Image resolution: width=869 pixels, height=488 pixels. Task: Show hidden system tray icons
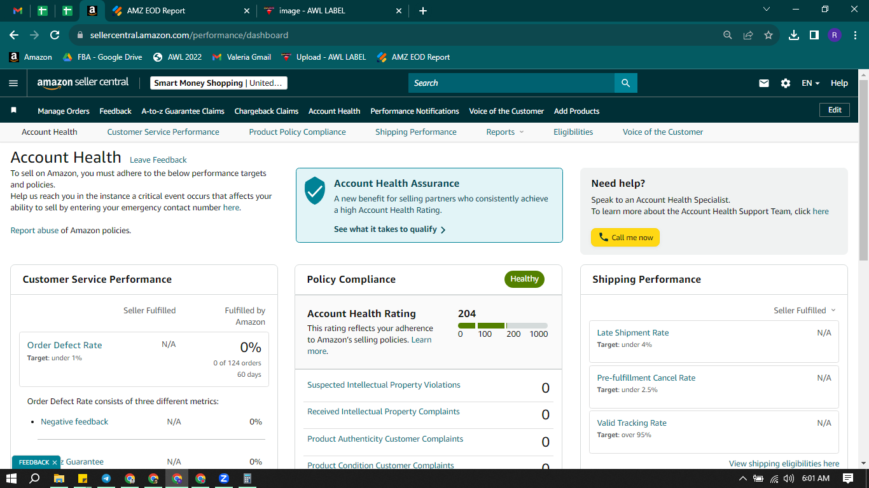tap(742, 478)
